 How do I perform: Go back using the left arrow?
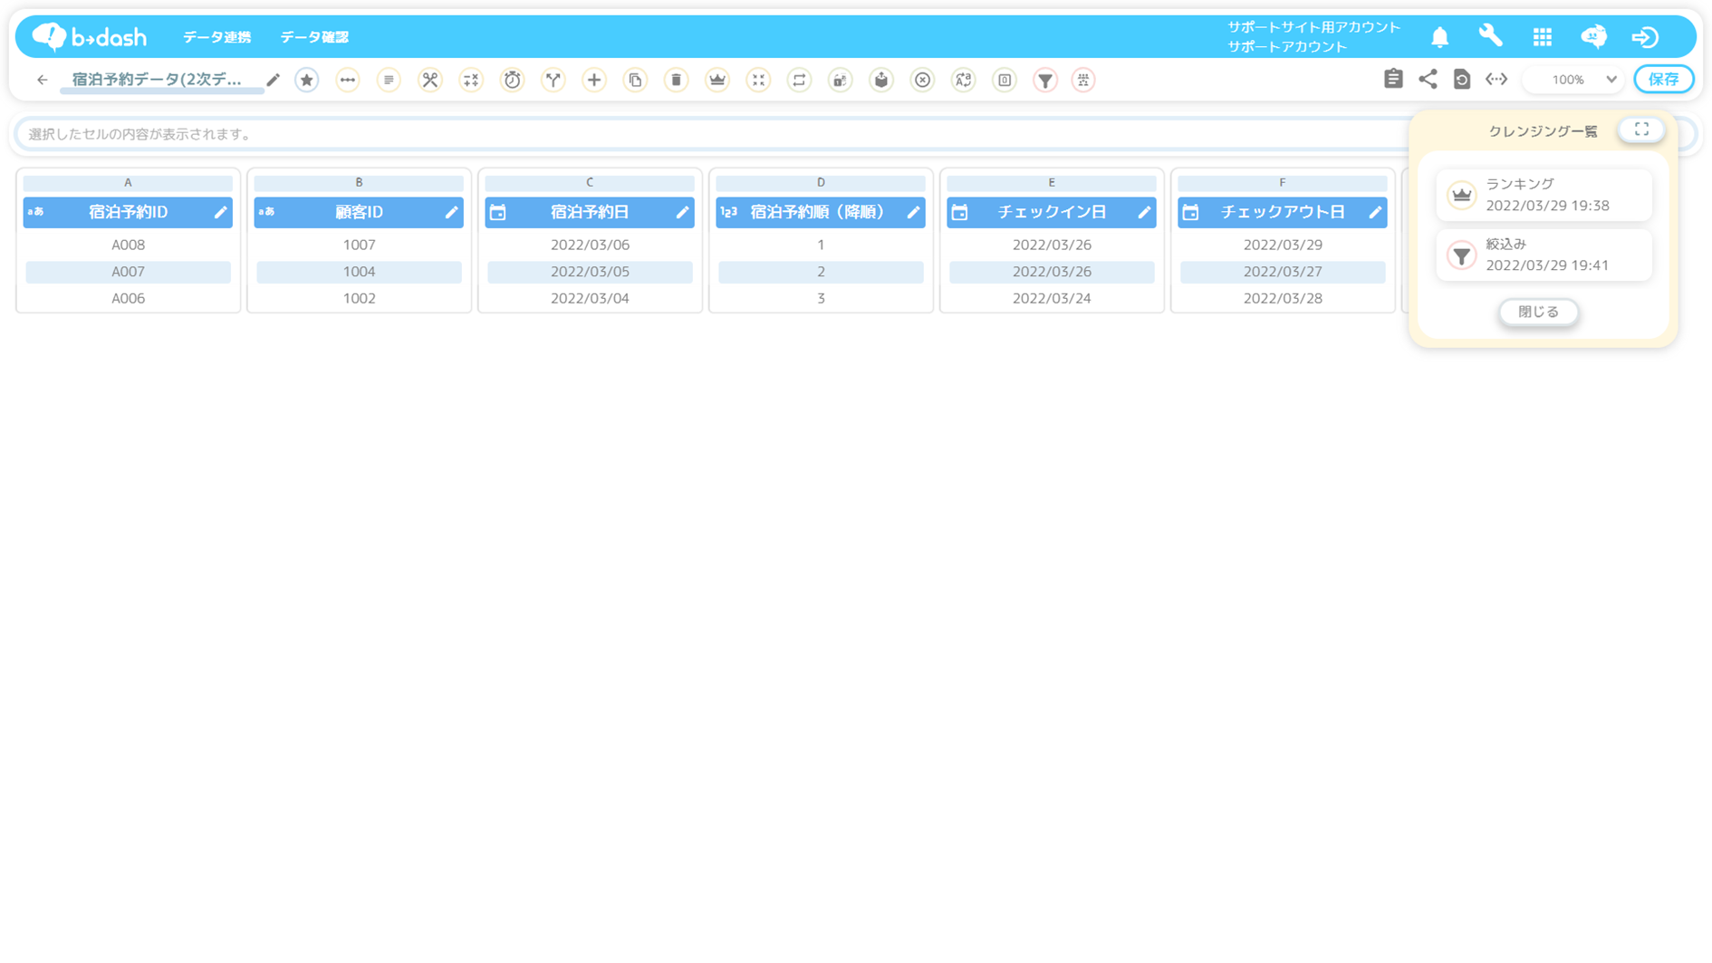[42, 80]
